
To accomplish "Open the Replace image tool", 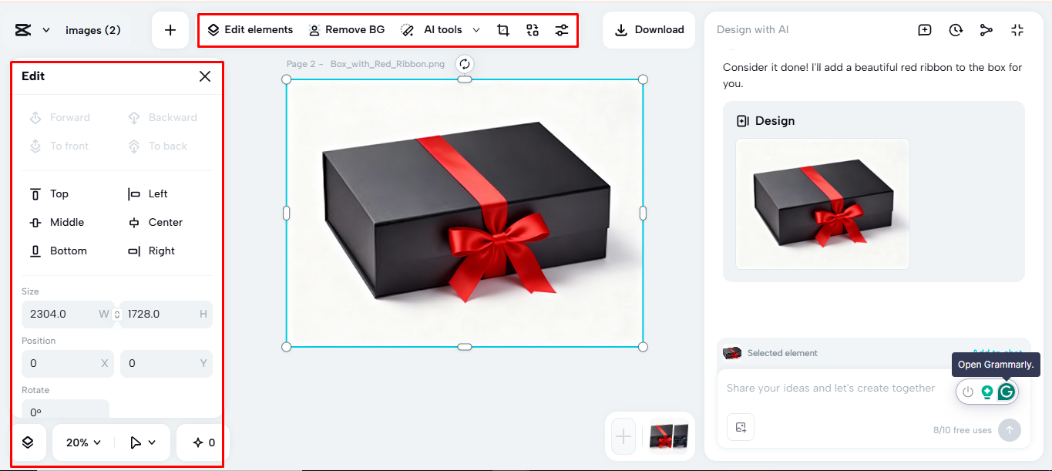I will coord(532,29).
